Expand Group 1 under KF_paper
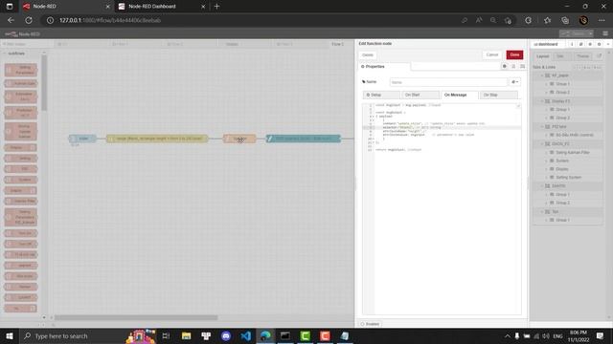 (x=547, y=84)
